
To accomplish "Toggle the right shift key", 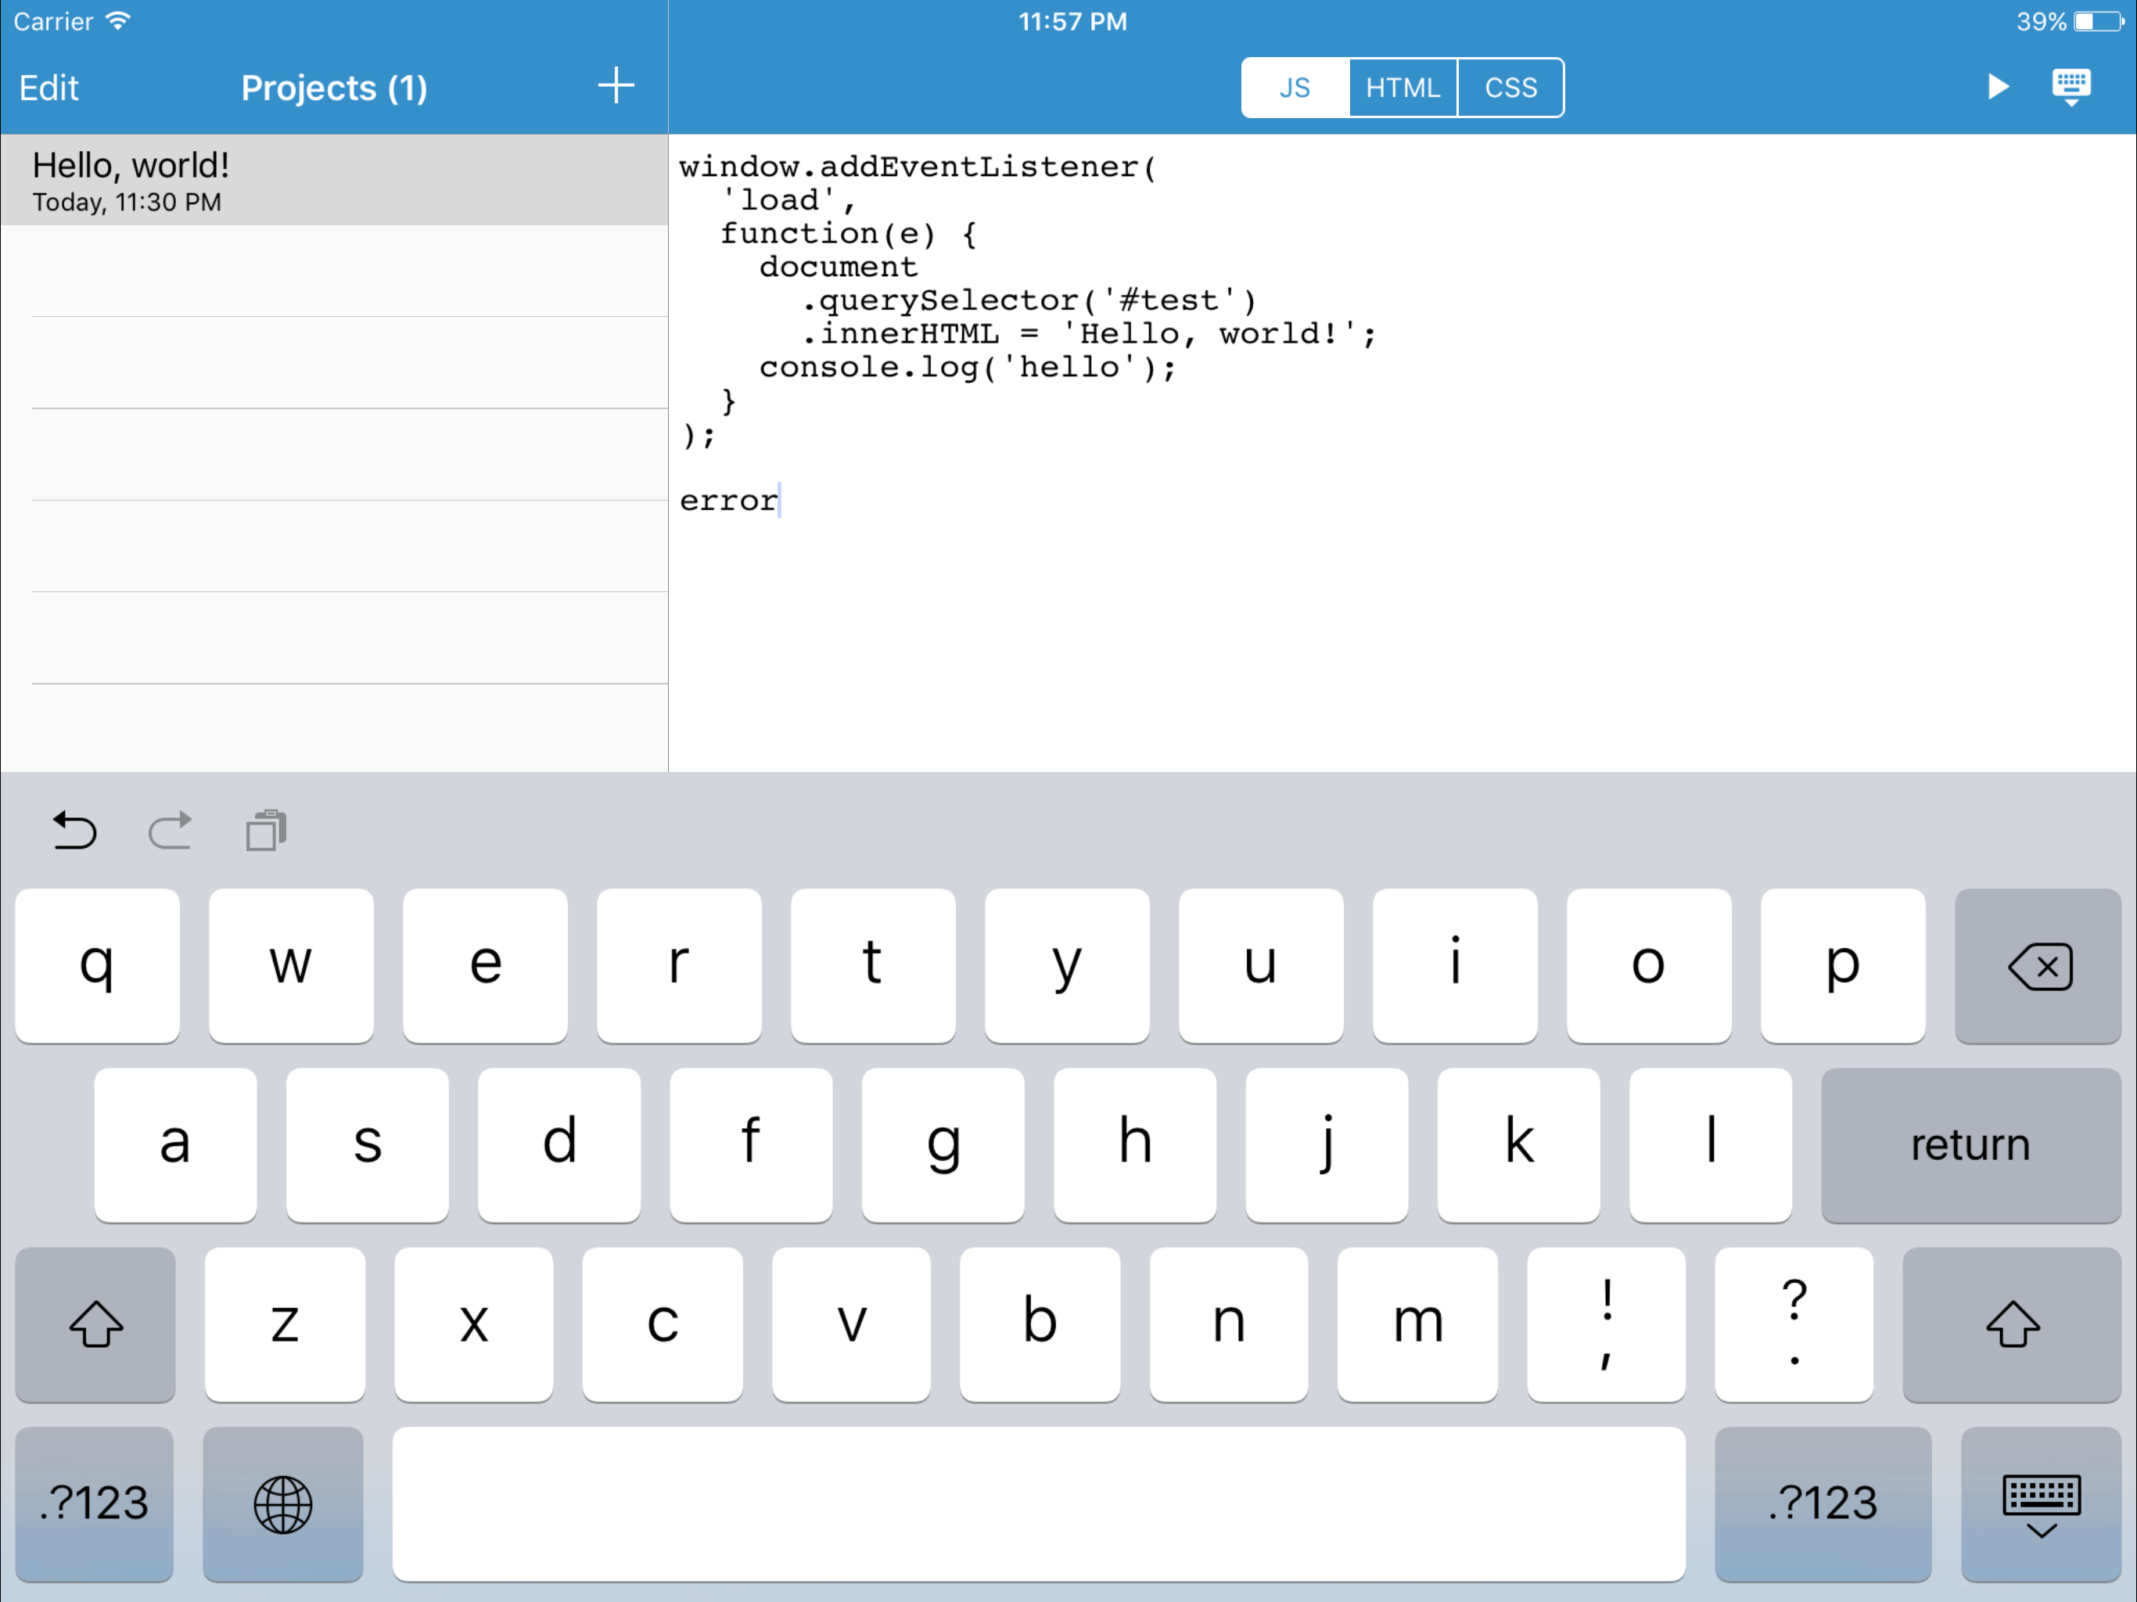I will coord(2011,1324).
